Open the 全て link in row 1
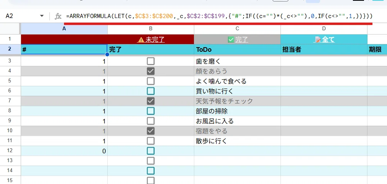The height and width of the screenshot is (184, 387). coord(324,39)
